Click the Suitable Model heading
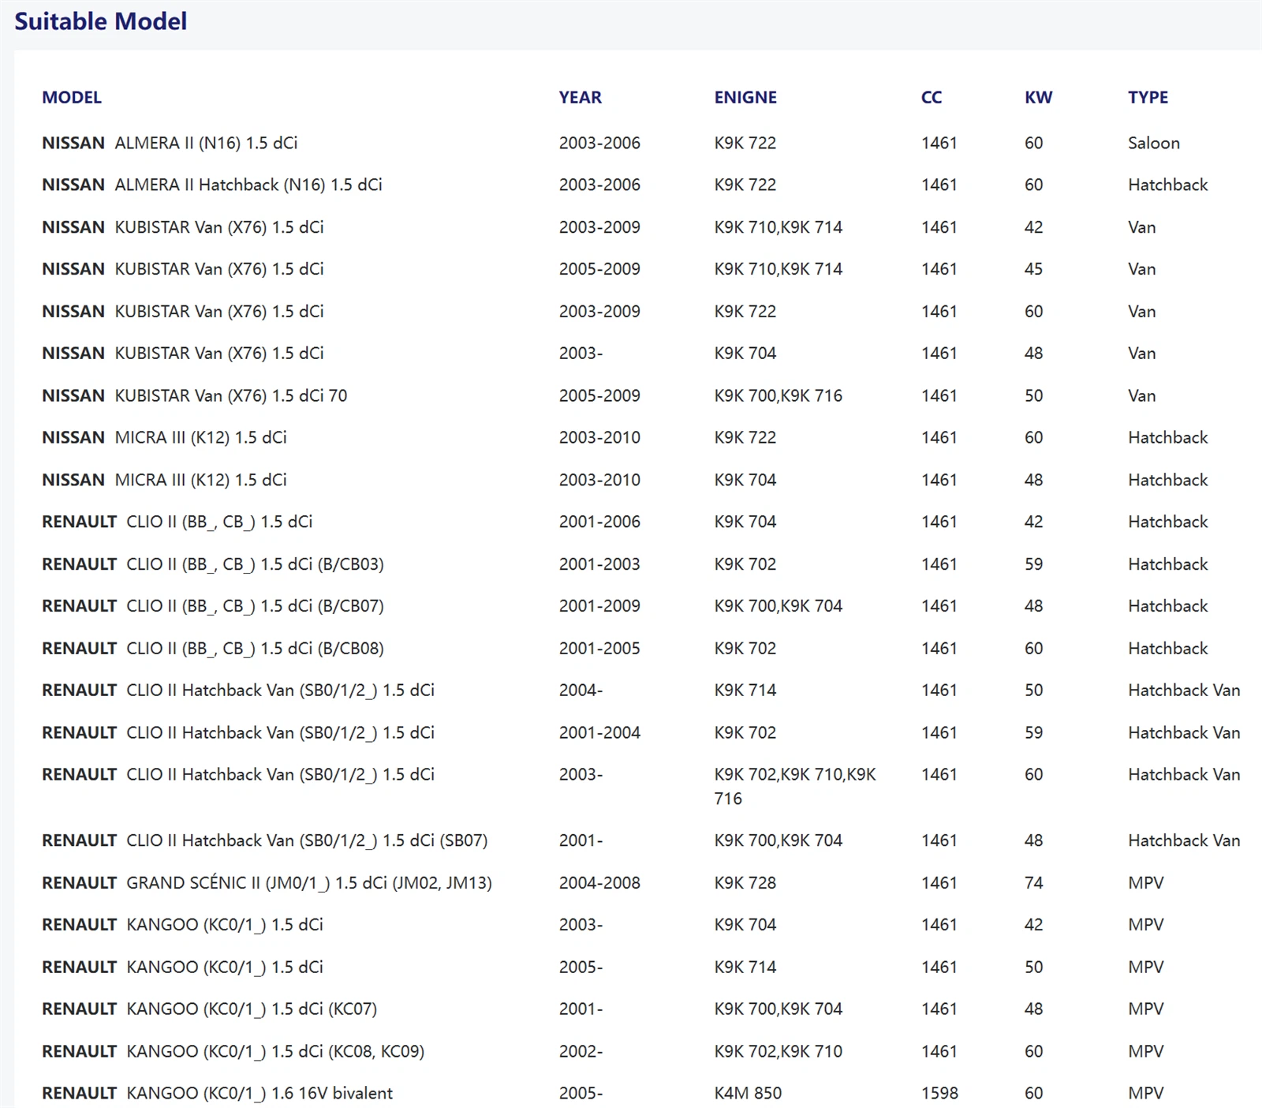The height and width of the screenshot is (1108, 1262). click(x=101, y=21)
